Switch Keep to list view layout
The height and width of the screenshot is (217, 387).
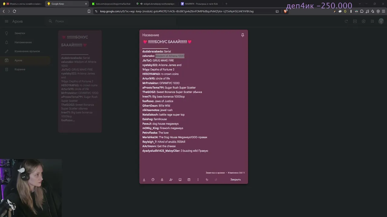[355, 21]
